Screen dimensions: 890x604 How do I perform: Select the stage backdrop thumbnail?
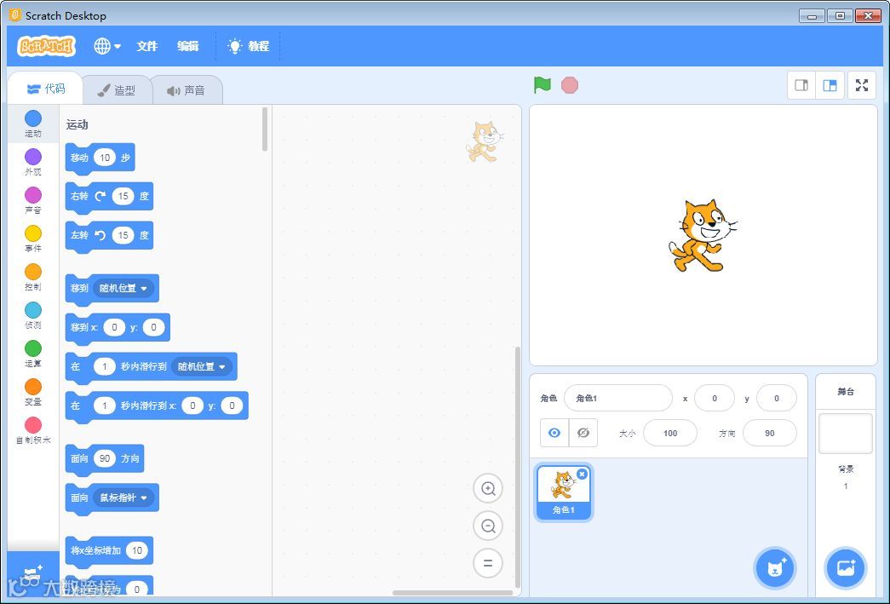coord(845,433)
